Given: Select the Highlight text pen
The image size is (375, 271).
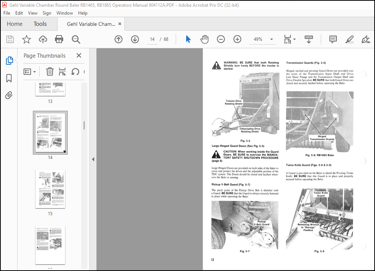Looking at the screenshot, I should pyautogui.click(x=350, y=39).
